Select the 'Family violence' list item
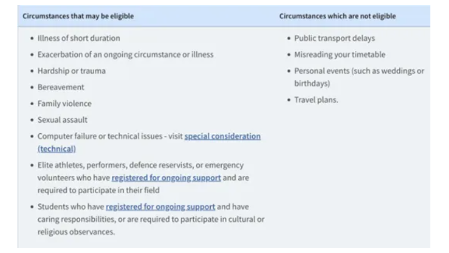Screen dimensions: 449x253 [64, 104]
